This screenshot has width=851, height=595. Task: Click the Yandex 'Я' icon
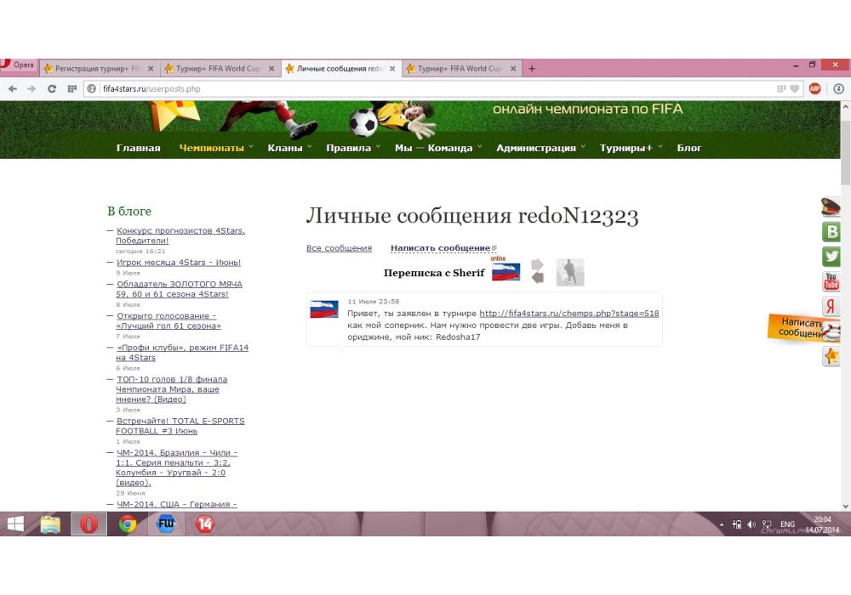[831, 307]
